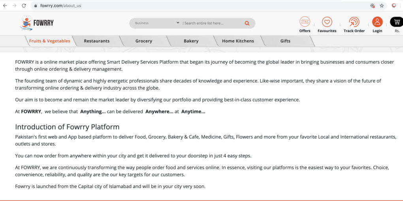Image resolution: width=403 pixels, height=201 pixels.
Task: Go forward with the browser forward arrow
Action: (14, 6)
